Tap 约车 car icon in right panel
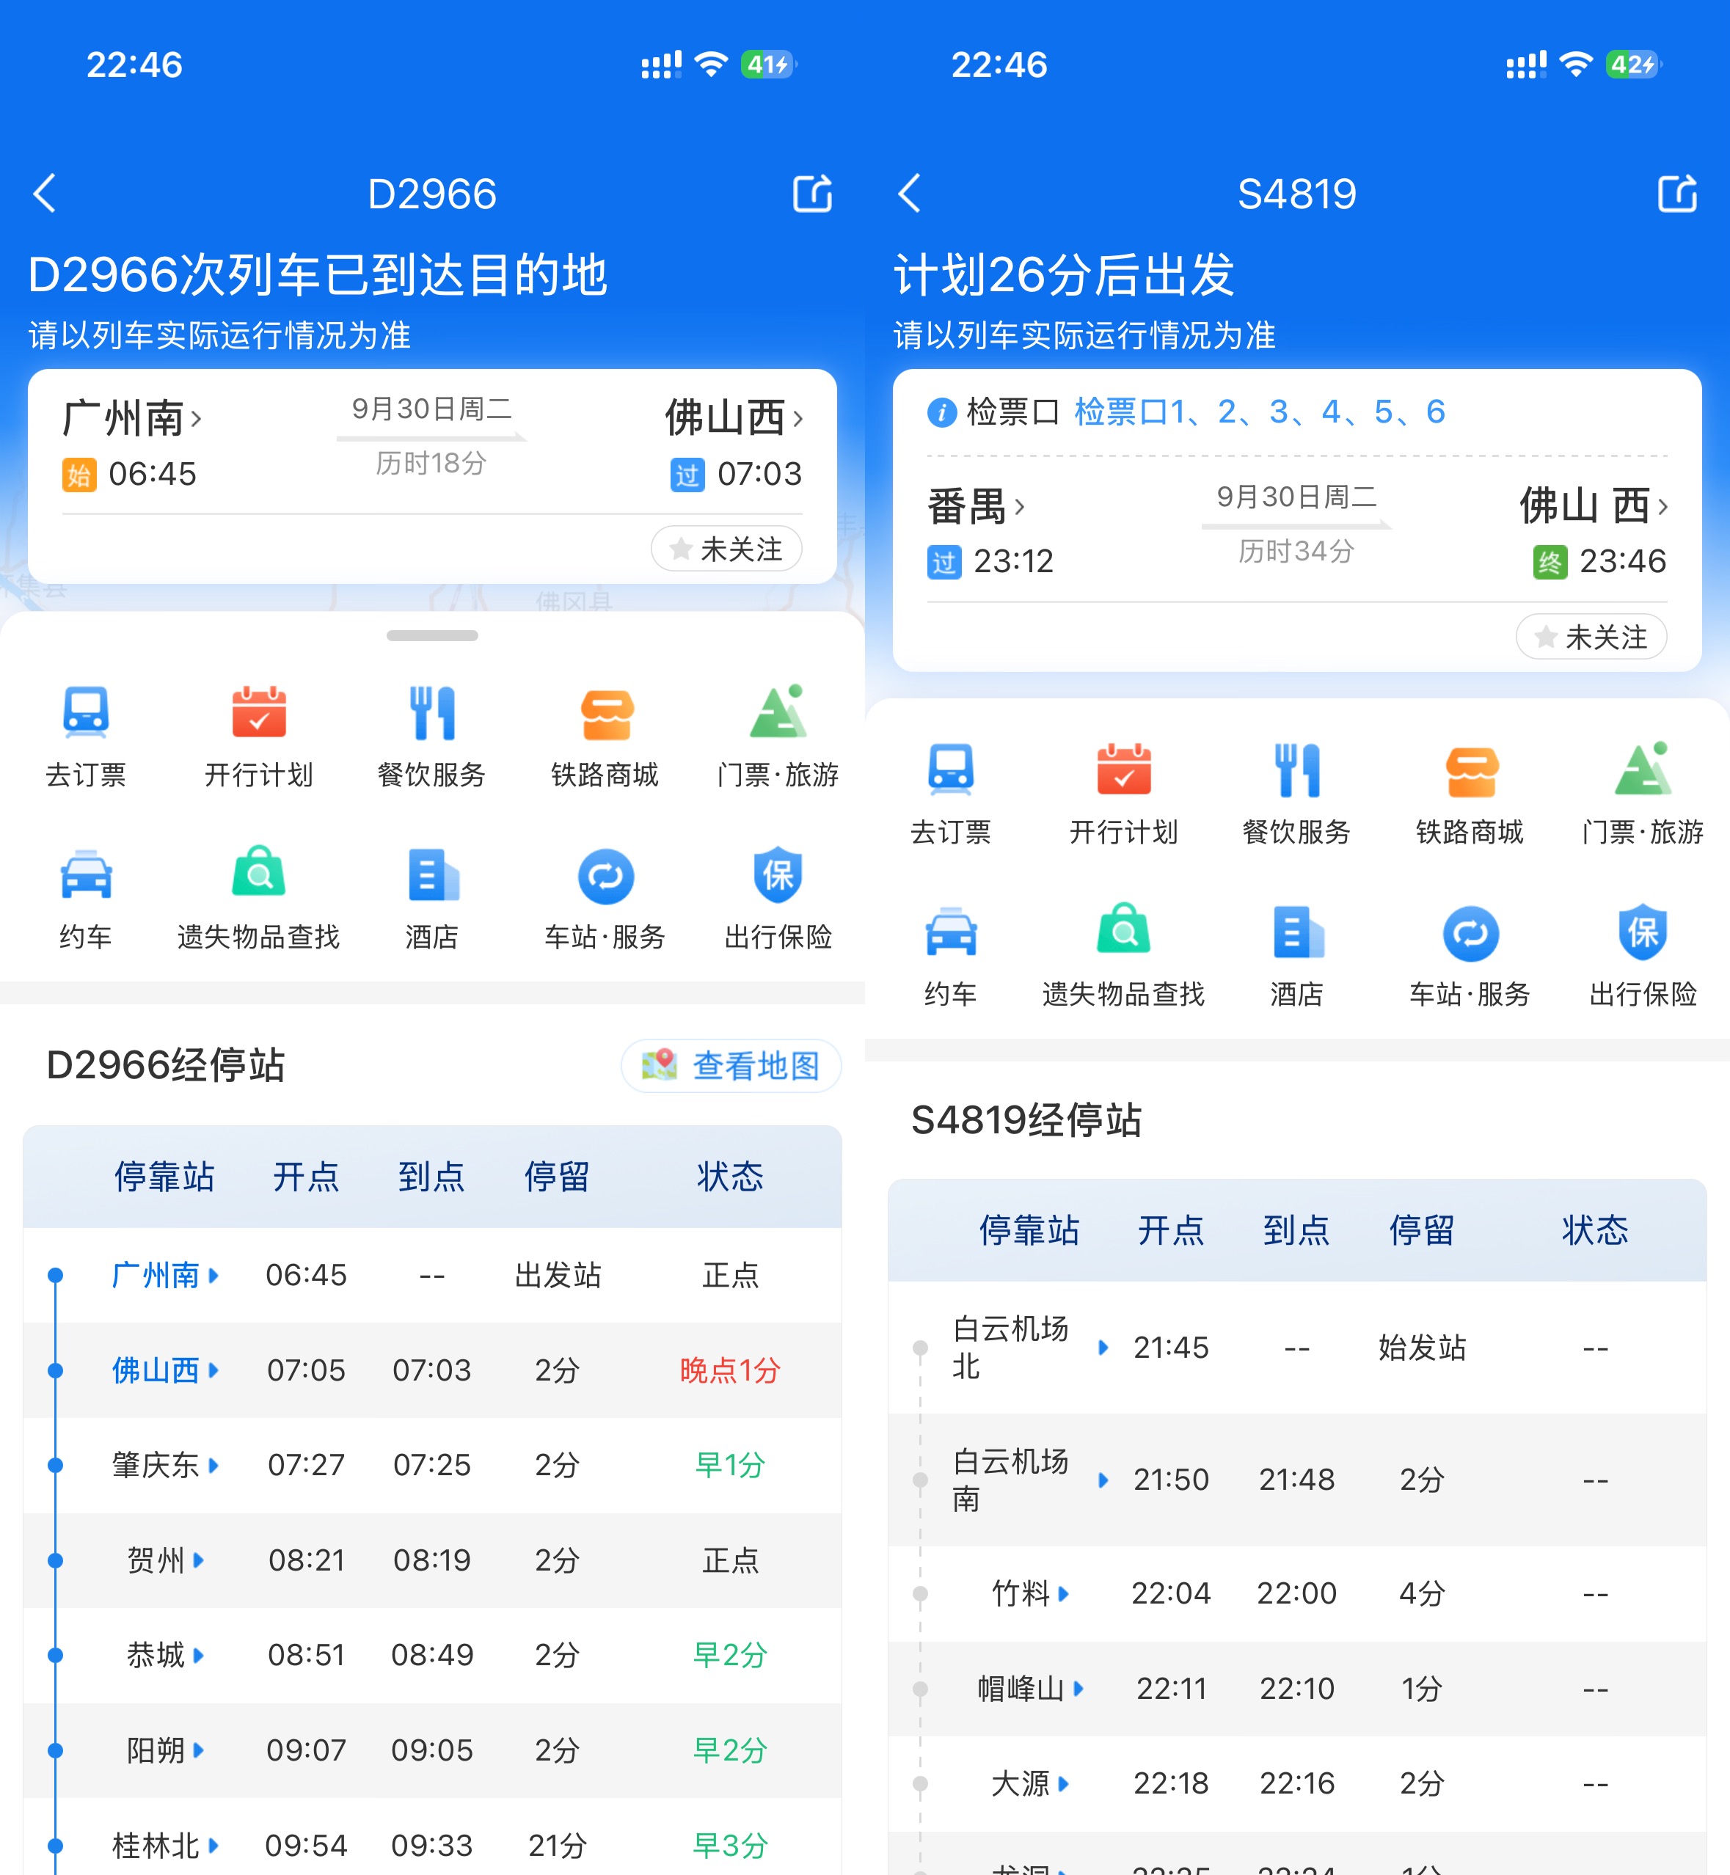The width and height of the screenshot is (1730, 1875). (x=950, y=933)
